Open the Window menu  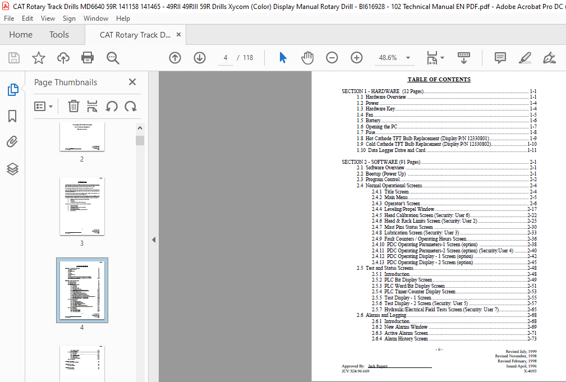[96, 19]
